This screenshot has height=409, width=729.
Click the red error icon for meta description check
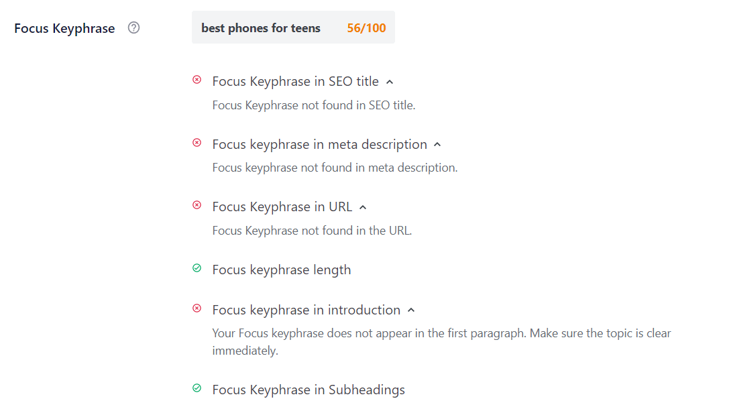coord(197,143)
